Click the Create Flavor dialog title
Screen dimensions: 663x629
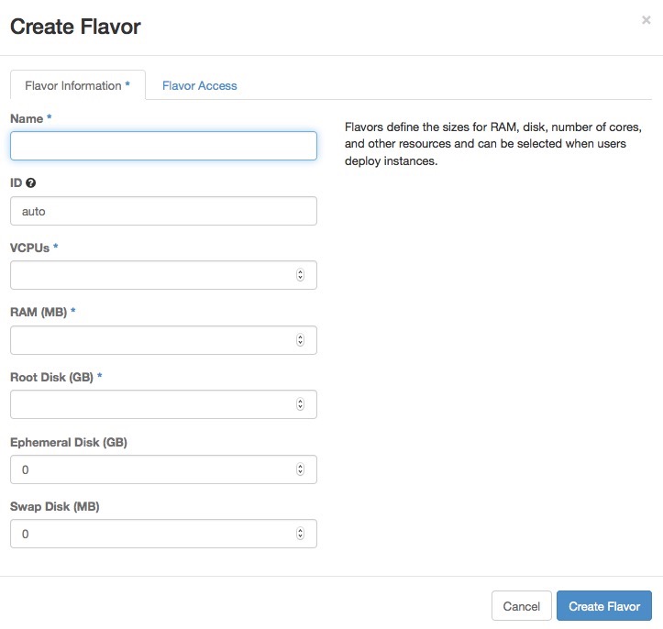tap(75, 27)
